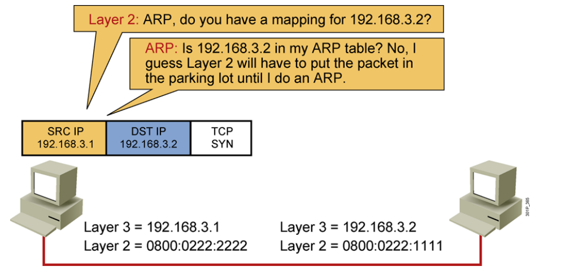The width and height of the screenshot is (562, 275).
Task: Click the monitor screen of left computer
Action: tap(45, 186)
